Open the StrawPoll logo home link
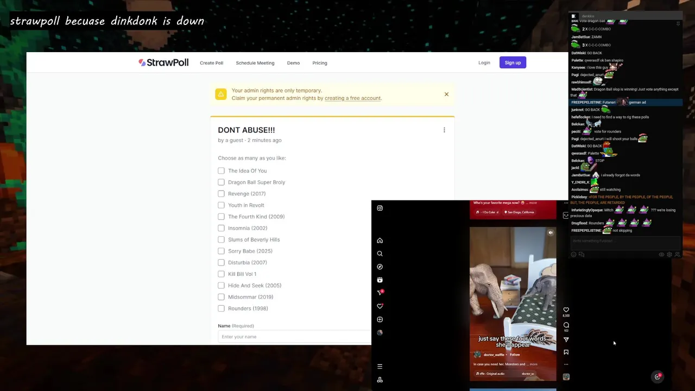Screen dimensions: 695x391 point(163,62)
